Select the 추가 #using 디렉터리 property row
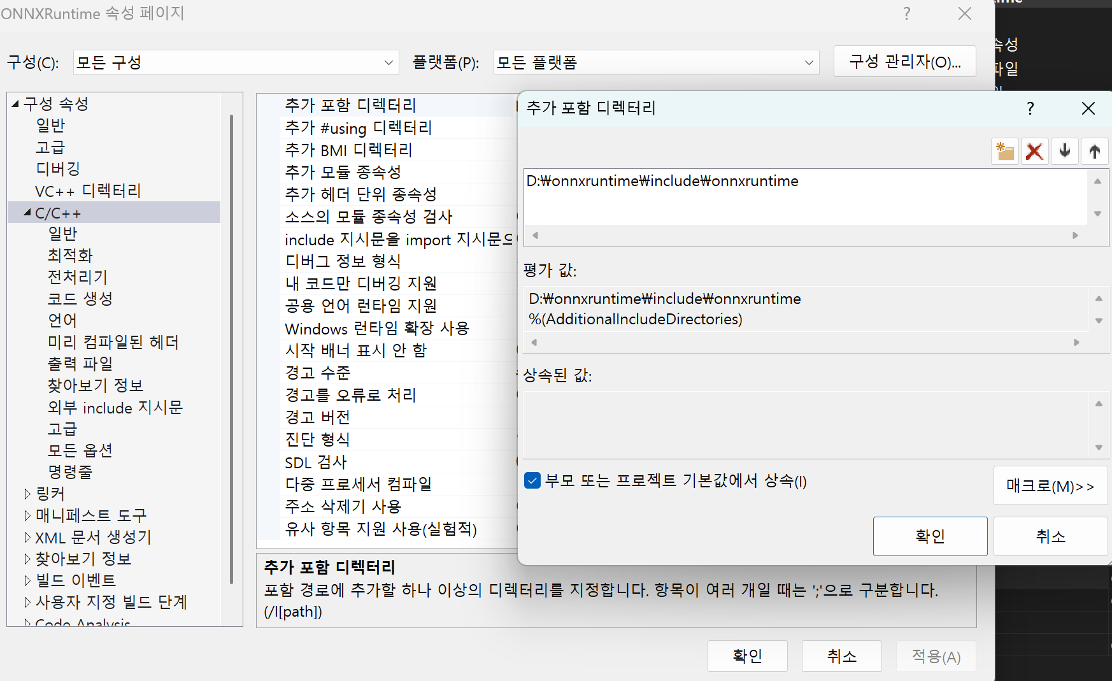Screen dimensions: 1112x681 pos(387,127)
